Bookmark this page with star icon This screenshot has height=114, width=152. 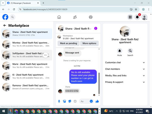coord(136,9)
